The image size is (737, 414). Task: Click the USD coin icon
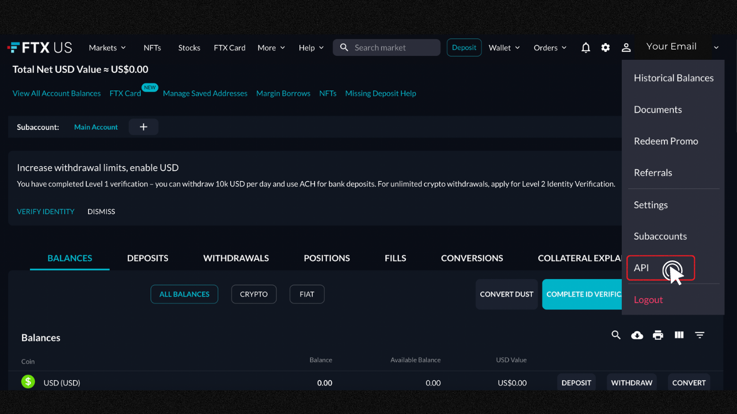(28, 382)
